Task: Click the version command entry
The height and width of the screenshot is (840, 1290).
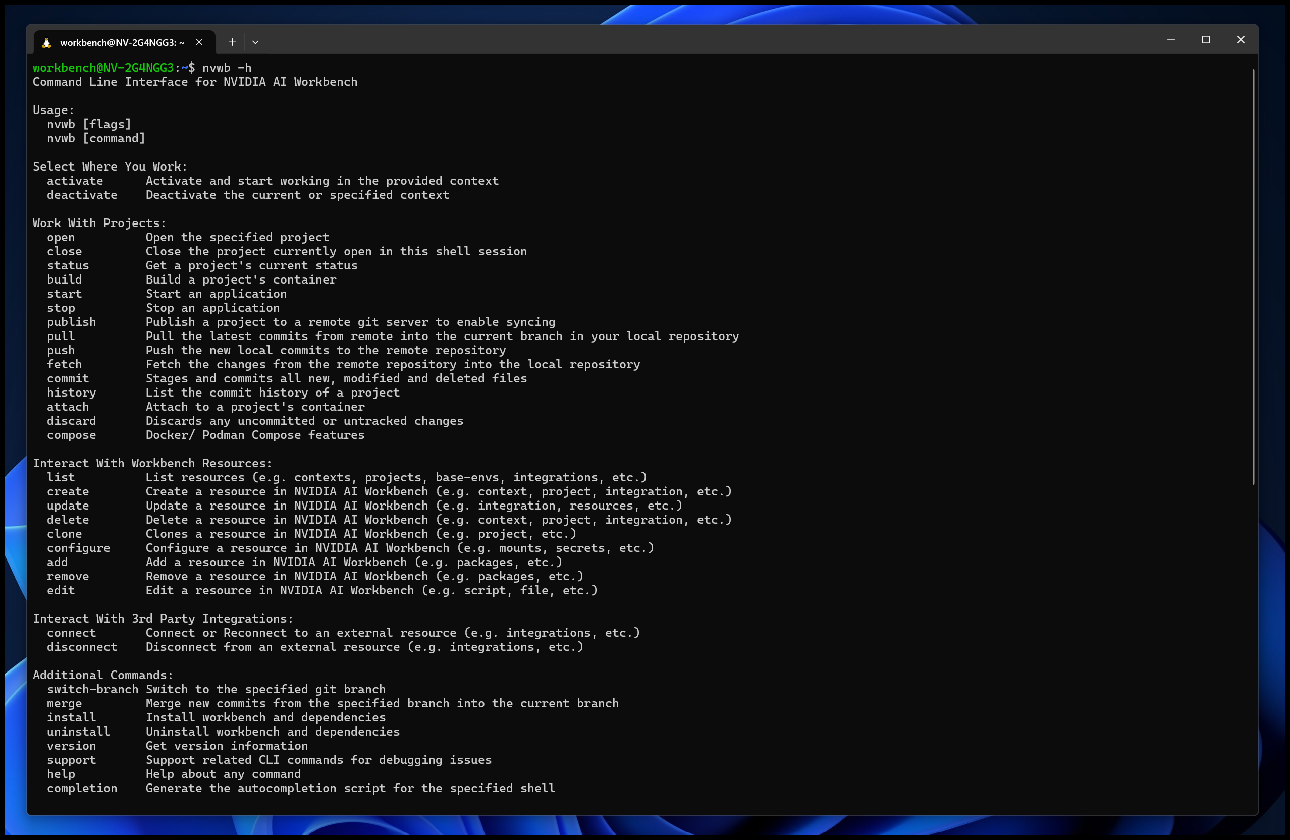Action: [x=71, y=746]
